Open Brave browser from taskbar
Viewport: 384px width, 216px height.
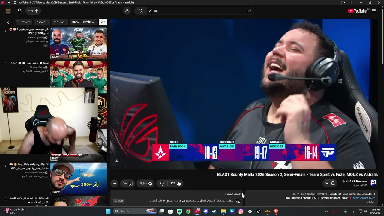click(x=276, y=211)
